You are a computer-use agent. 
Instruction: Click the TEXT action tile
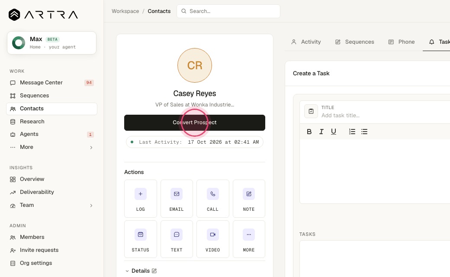click(x=177, y=239)
